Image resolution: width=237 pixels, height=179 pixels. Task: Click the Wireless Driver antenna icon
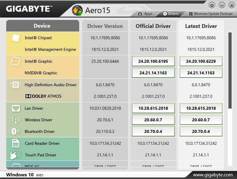[16, 120]
